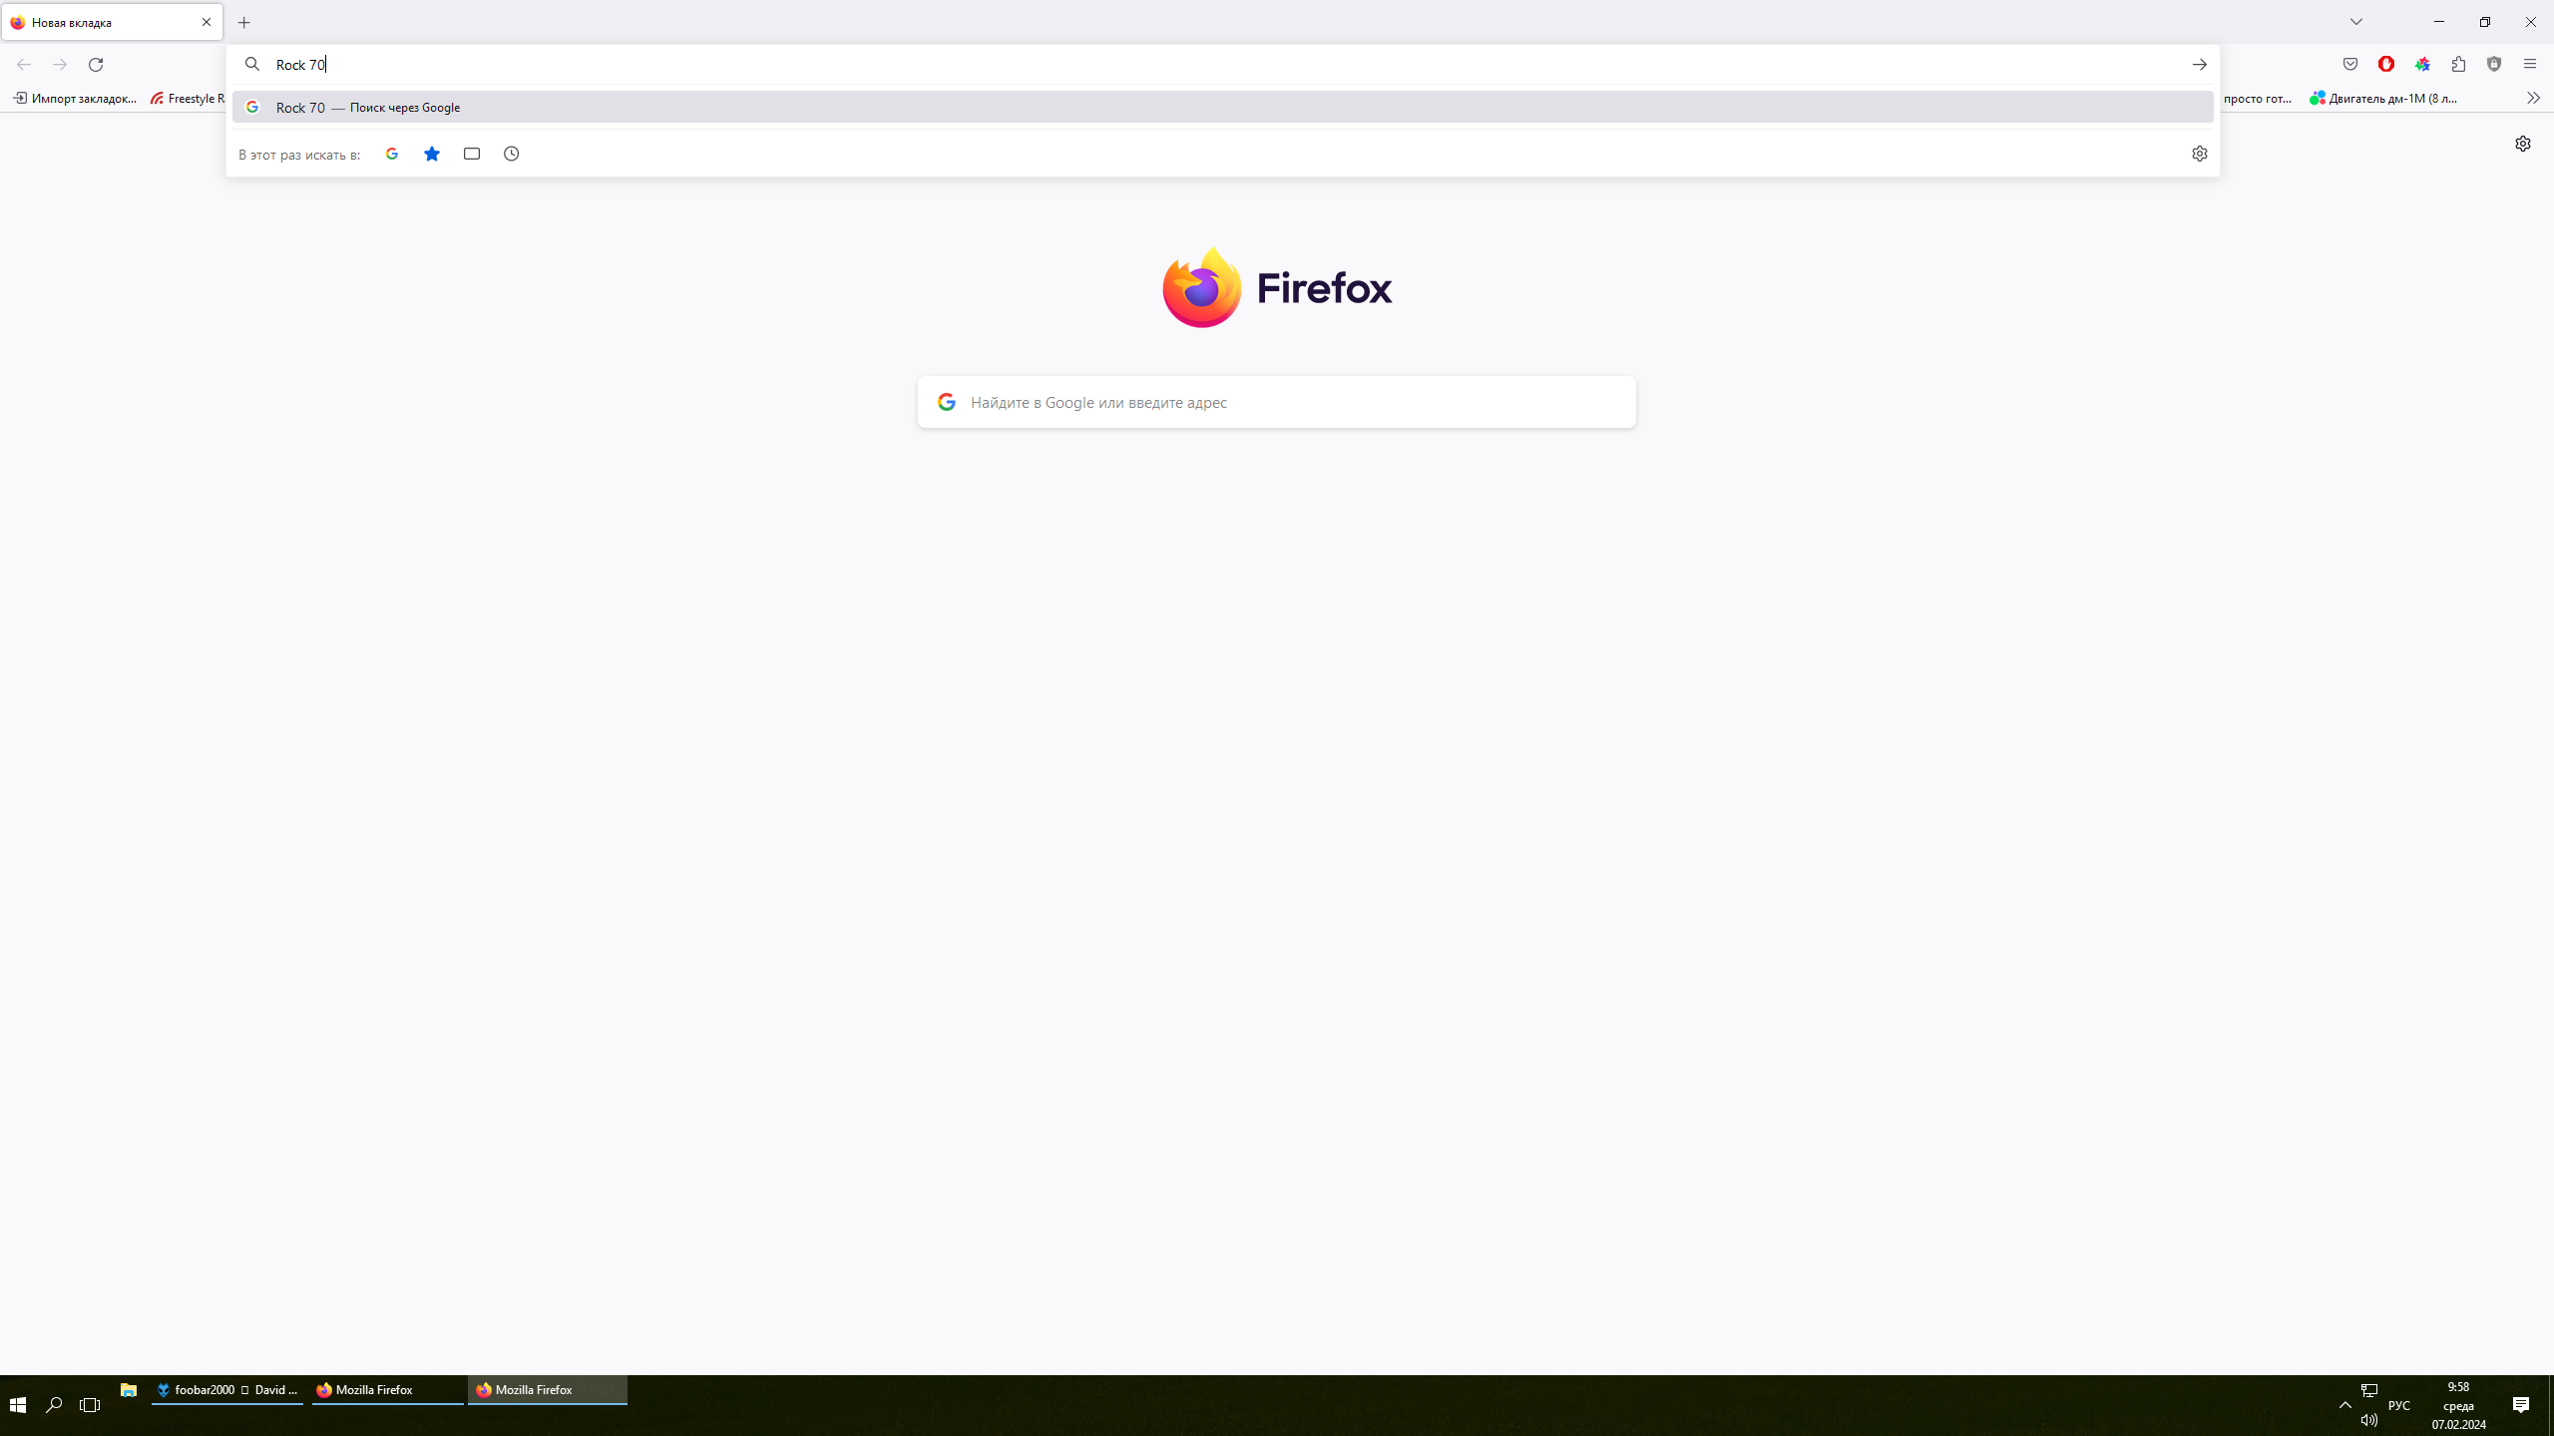Search browsing history via clock icon
This screenshot has width=2554, height=1436.
tap(511, 154)
